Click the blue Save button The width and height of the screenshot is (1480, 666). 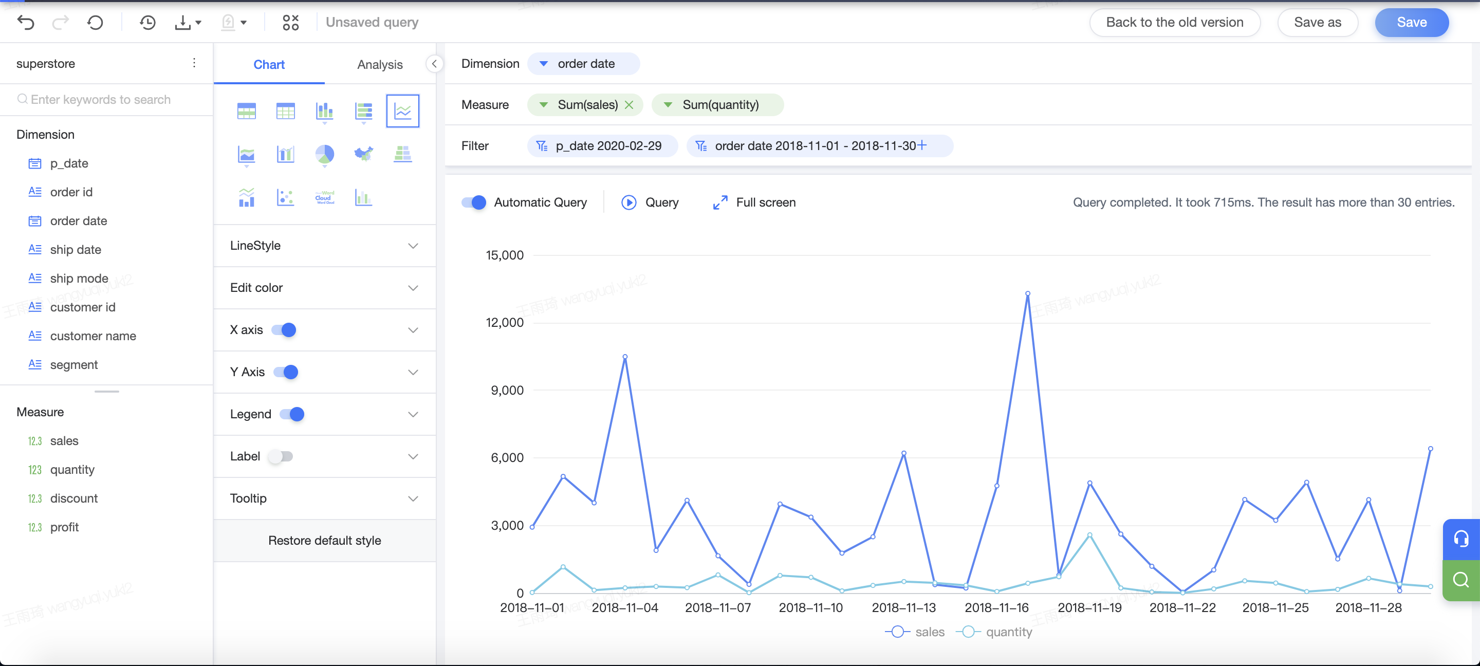(x=1412, y=23)
